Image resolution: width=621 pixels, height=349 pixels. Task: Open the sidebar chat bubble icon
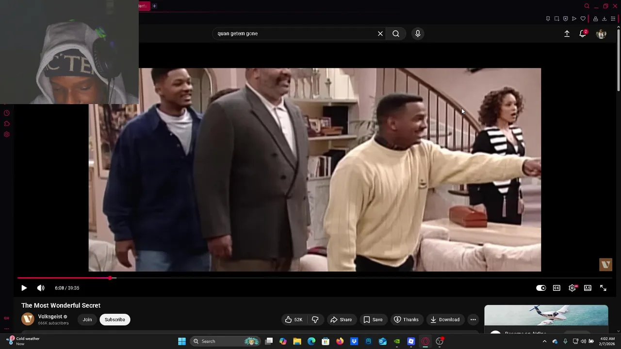7,124
